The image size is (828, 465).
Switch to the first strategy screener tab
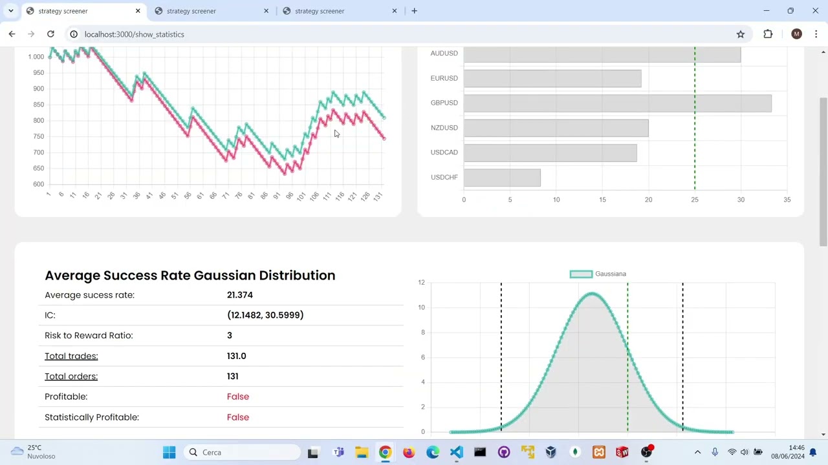(83, 11)
